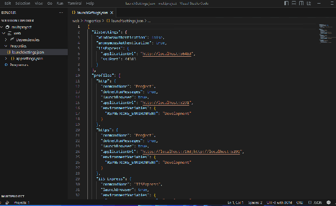Toggle the primary side bar layout icon
Image resolution: width=336 pixels, height=206 pixels.
[286, 3]
